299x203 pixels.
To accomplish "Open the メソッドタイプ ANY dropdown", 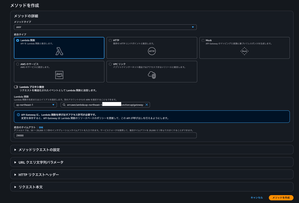I will (x=105, y=27).
